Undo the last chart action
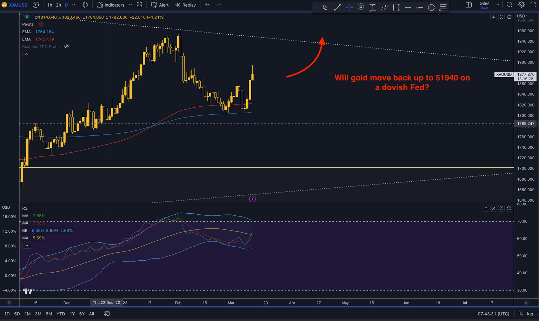Screen dimensions: 539x321 pyautogui.click(x=207, y=5)
